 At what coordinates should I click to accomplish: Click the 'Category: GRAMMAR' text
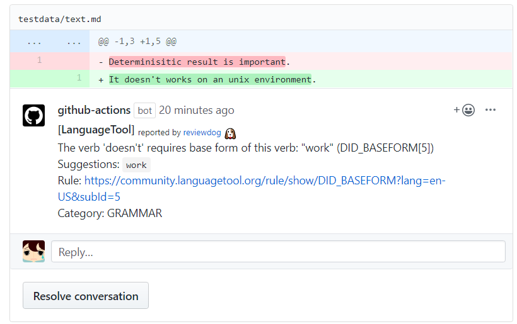(x=110, y=213)
